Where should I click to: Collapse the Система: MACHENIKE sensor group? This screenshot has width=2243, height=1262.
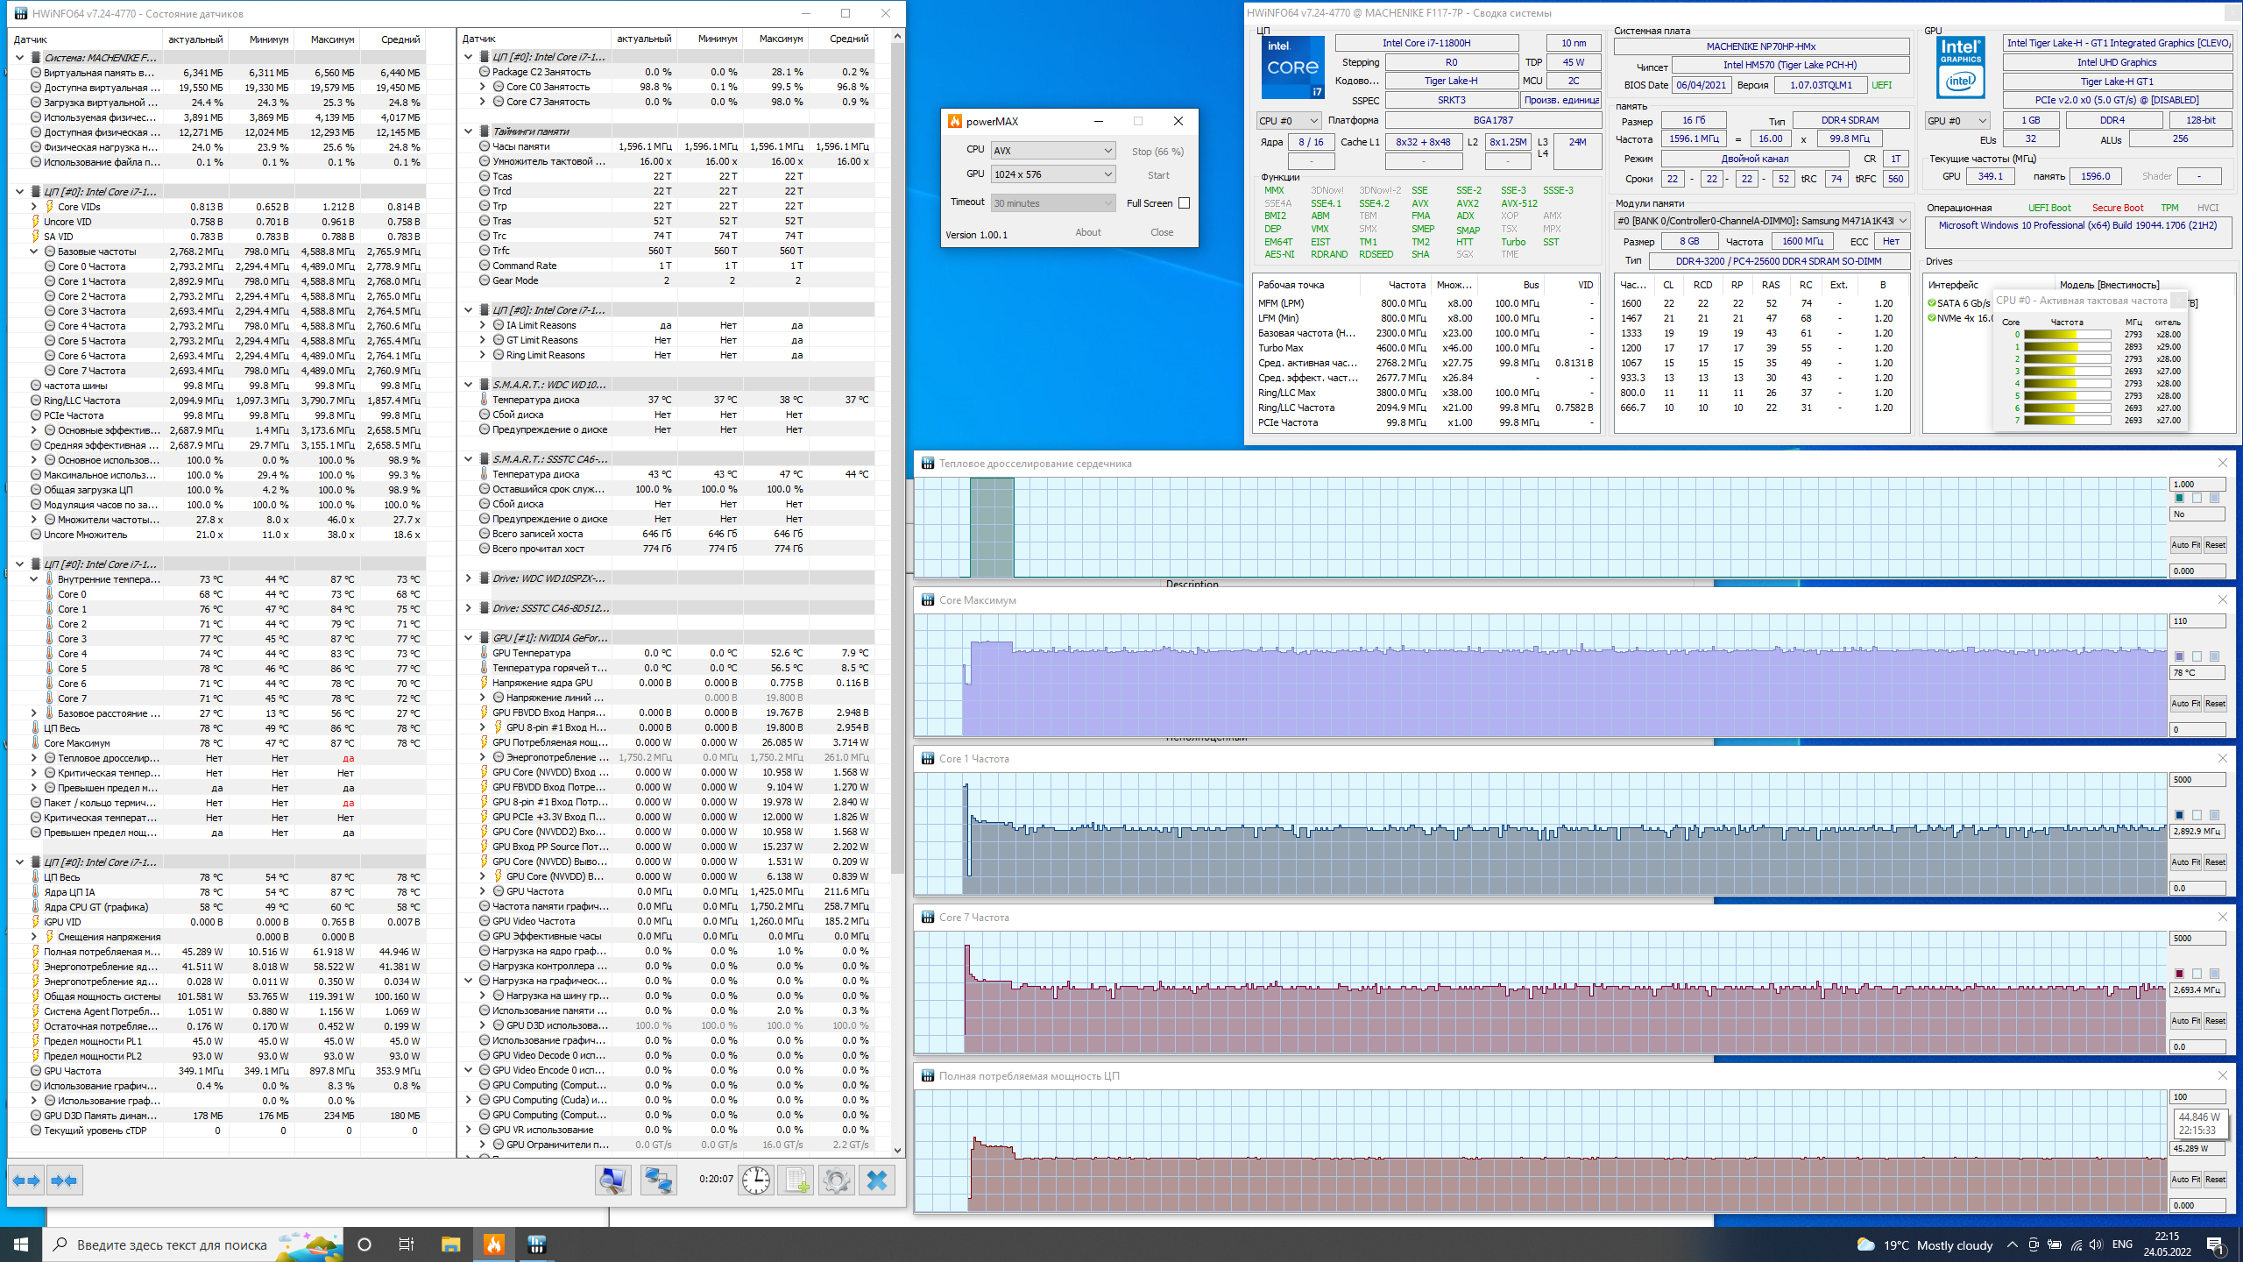point(19,58)
